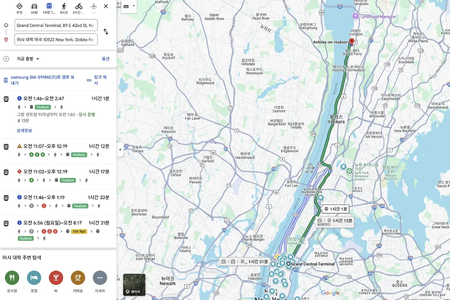
Task: Select the driving travel mode icon
Action: coord(34,7)
